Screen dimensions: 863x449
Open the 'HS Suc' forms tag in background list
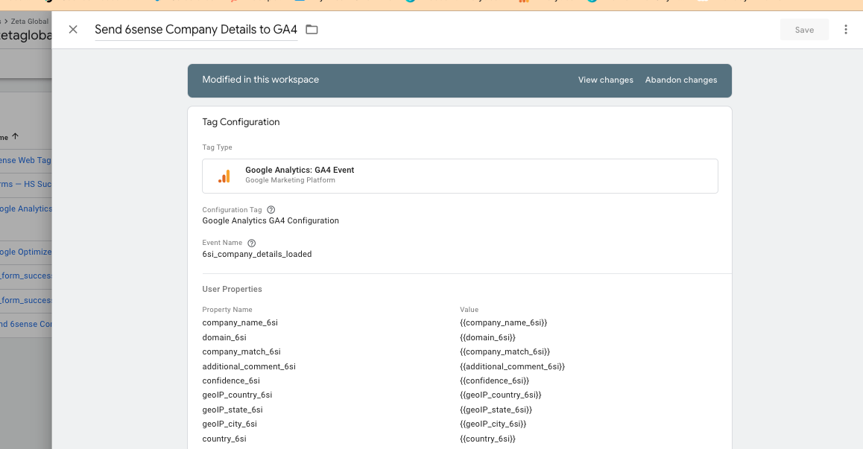pyautogui.click(x=25, y=185)
